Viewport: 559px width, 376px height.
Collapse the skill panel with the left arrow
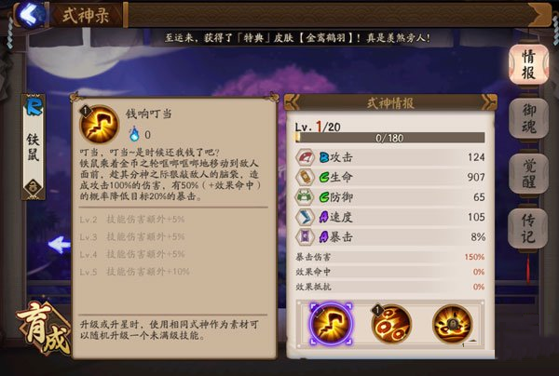pyautogui.click(x=60, y=245)
